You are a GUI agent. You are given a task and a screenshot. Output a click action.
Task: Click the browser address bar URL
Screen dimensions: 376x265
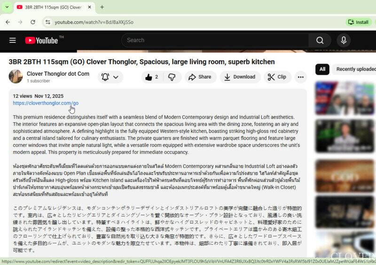click(94, 22)
